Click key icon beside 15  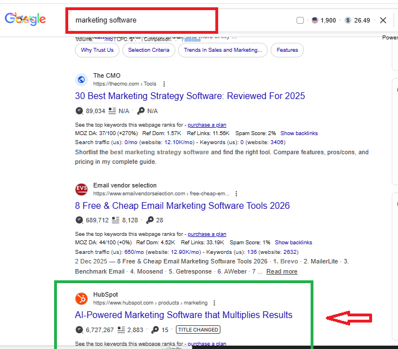coord(155,330)
